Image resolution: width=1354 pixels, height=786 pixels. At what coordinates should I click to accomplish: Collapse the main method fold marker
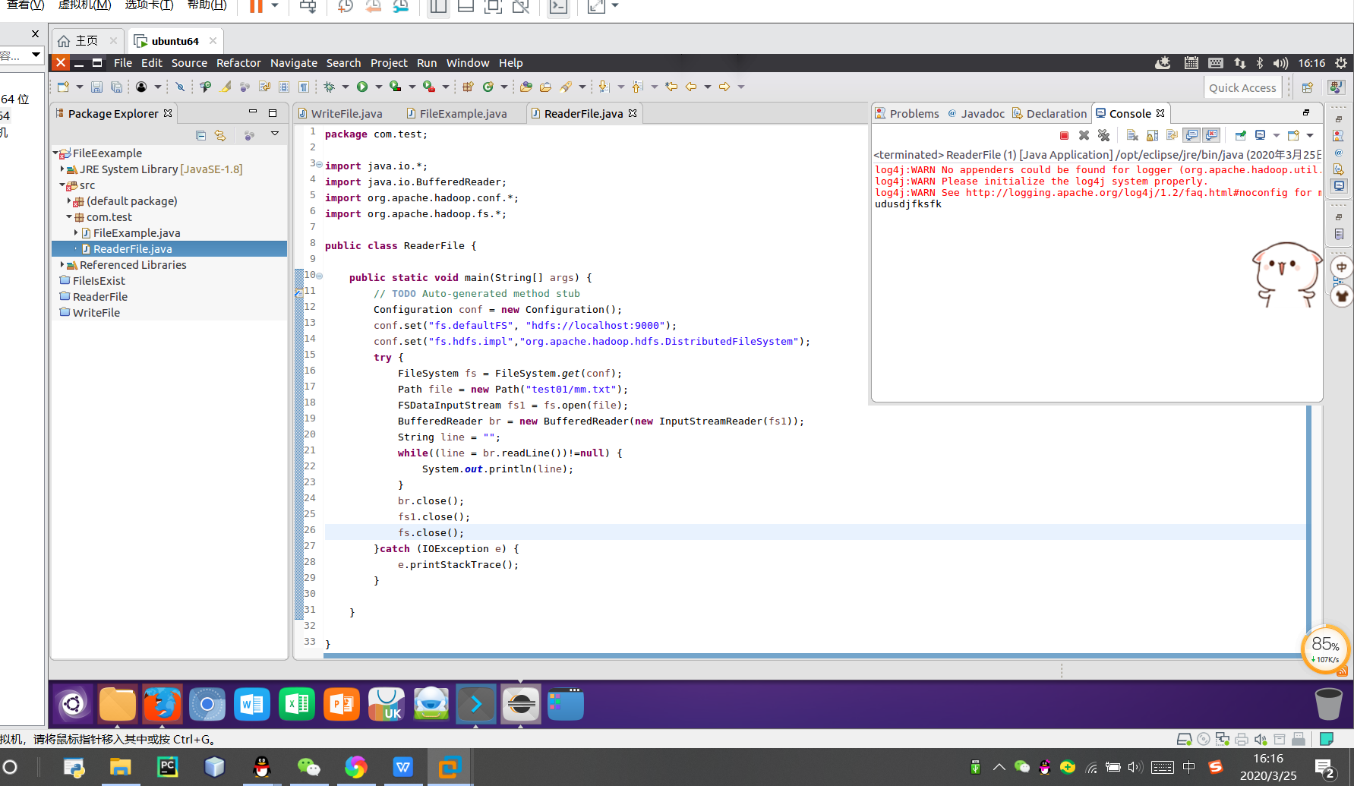point(319,276)
